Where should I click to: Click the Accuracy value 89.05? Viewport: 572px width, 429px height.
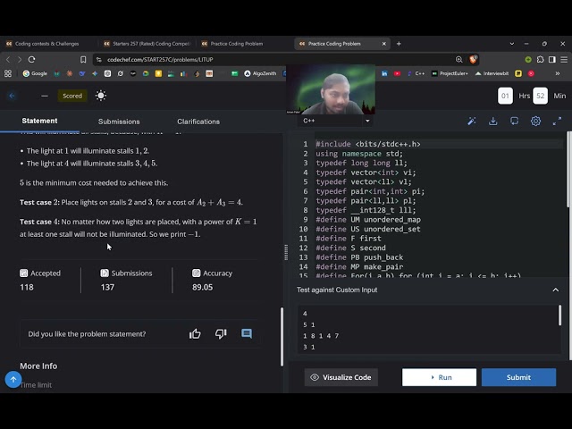[203, 288]
